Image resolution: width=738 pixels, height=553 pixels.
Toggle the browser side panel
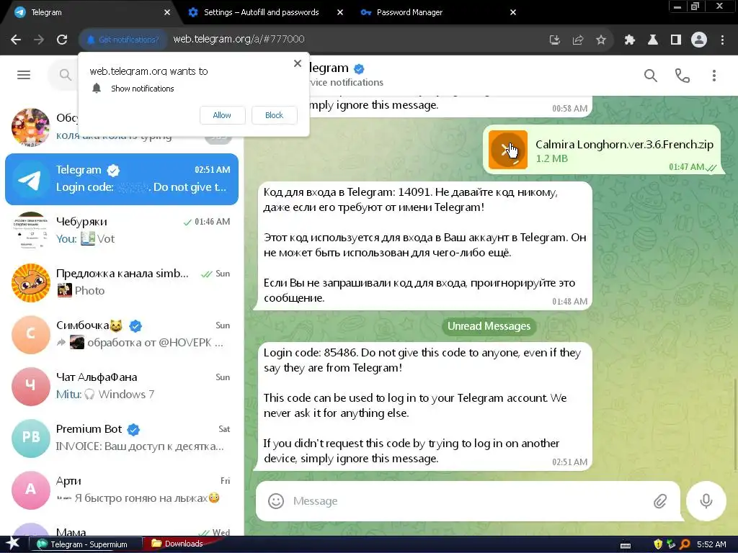pyautogui.click(x=676, y=40)
